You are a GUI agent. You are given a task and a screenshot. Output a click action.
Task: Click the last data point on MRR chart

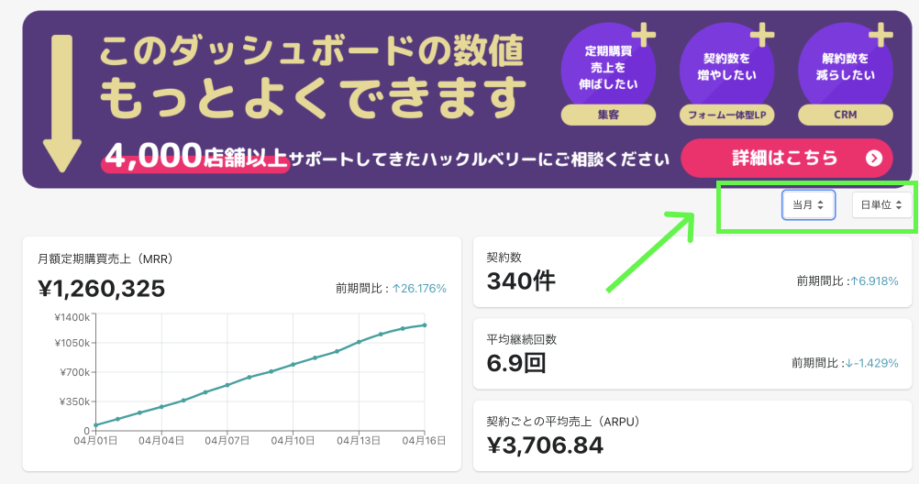click(425, 324)
